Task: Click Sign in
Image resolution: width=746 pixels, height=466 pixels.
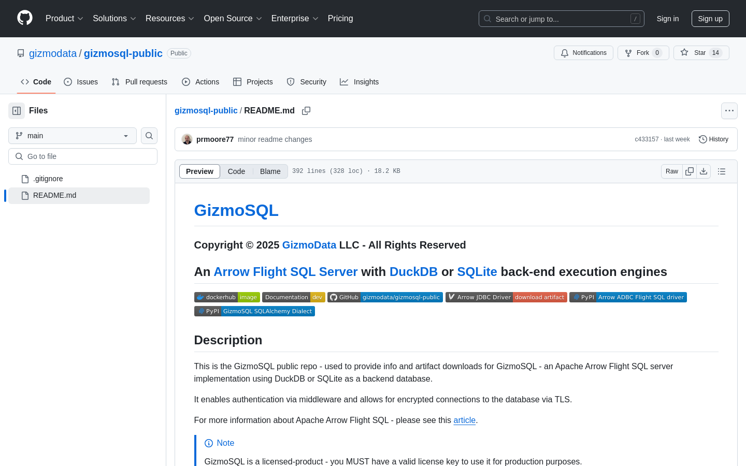Action: point(668,19)
